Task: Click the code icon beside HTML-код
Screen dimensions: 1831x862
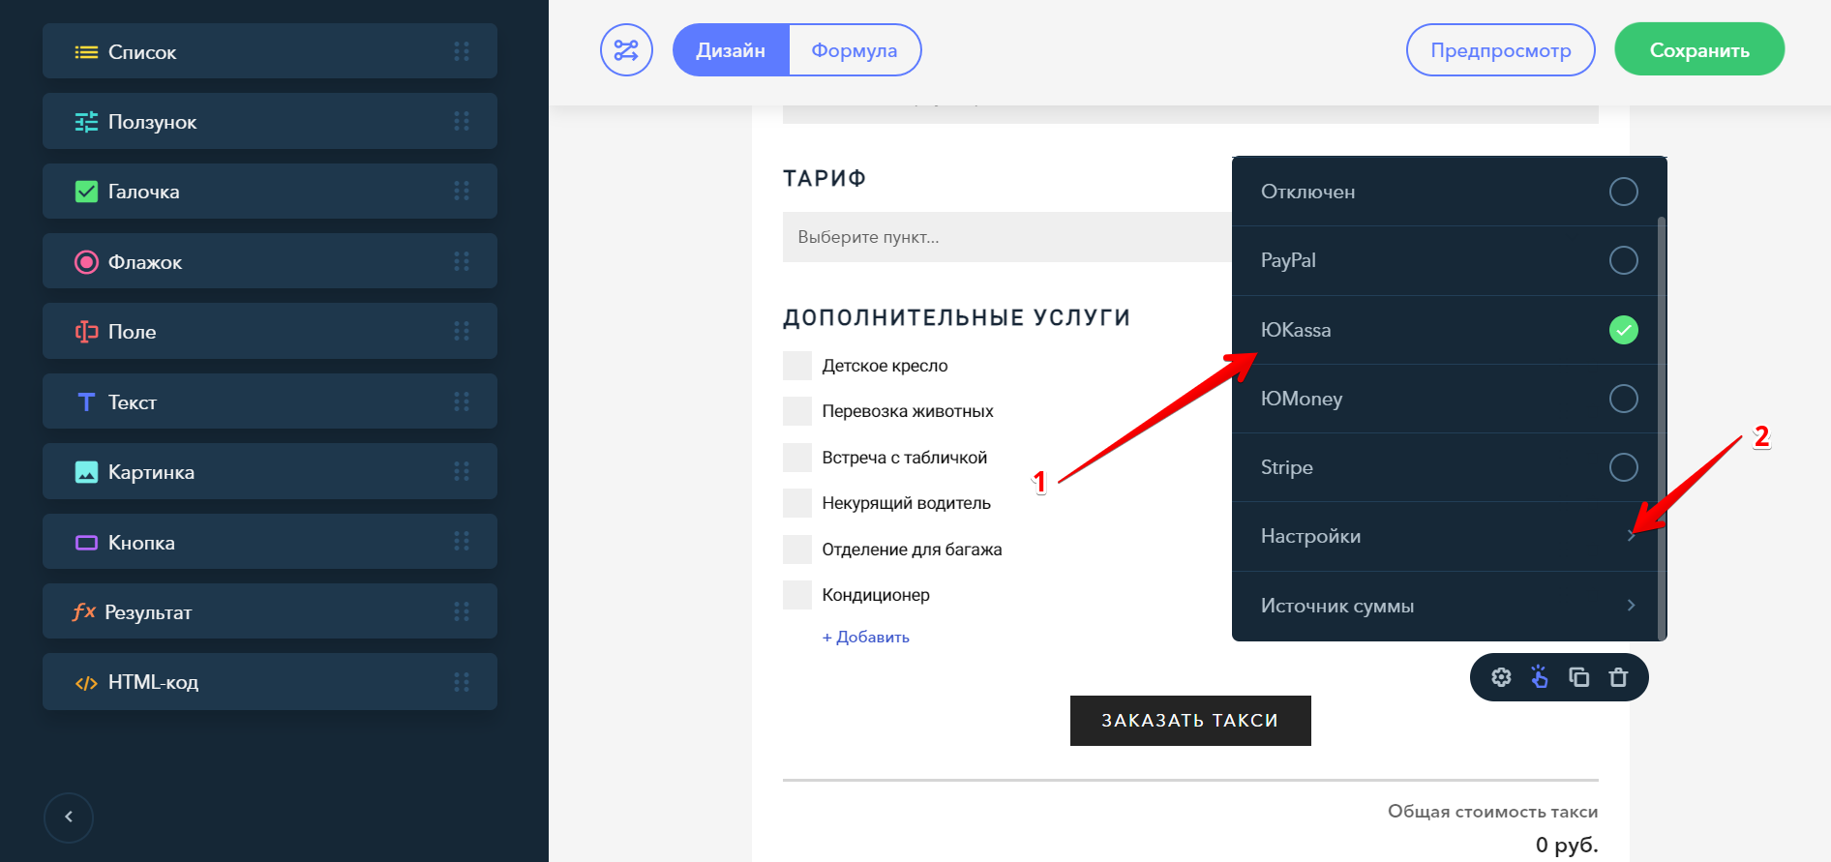Action: pyautogui.click(x=86, y=683)
